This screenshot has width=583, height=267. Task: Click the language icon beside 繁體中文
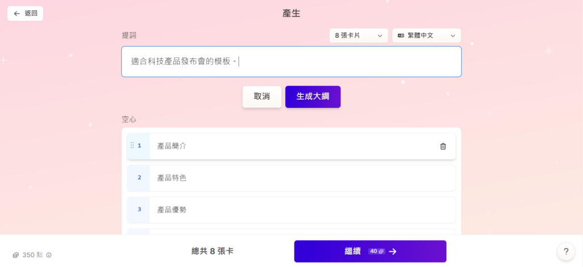click(x=401, y=36)
